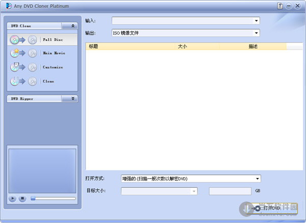
Task: Minimize the Any DVD Cloner window
Action: pos(289,6)
